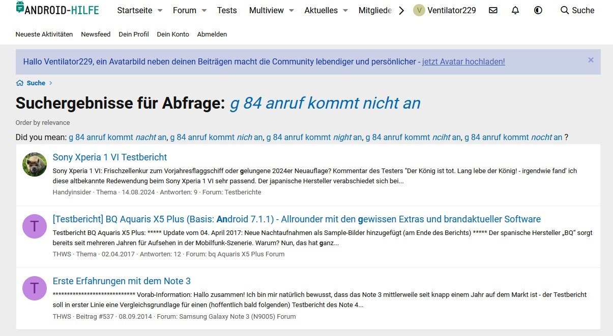Open Handyinsider's avatar picture
Viewport: 613px width, 336px height.
[35, 164]
